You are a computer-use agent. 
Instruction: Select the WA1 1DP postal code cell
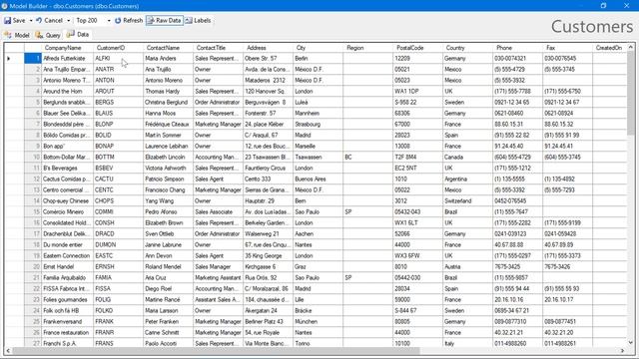(x=417, y=91)
